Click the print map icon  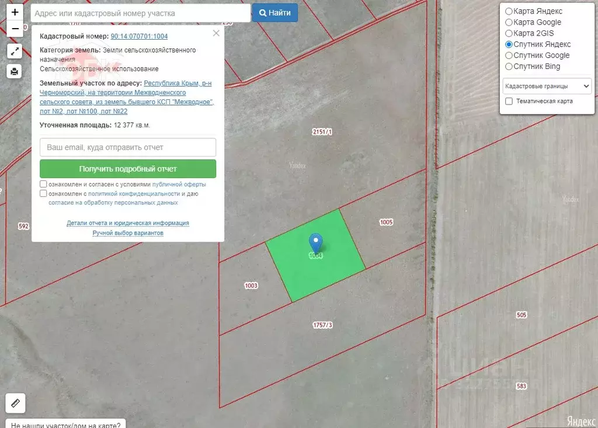tap(15, 71)
